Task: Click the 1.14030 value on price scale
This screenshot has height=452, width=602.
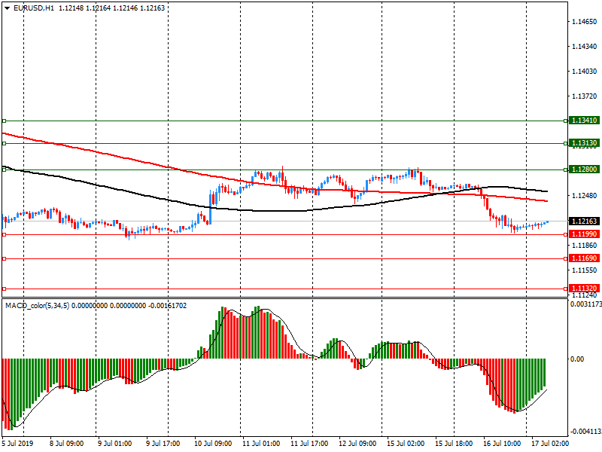Action: [x=585, y=72]
